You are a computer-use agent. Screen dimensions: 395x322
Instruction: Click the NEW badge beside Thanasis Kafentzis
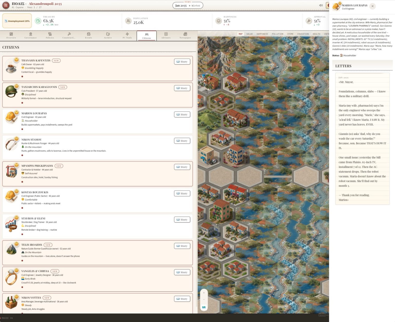click(56, 61)
